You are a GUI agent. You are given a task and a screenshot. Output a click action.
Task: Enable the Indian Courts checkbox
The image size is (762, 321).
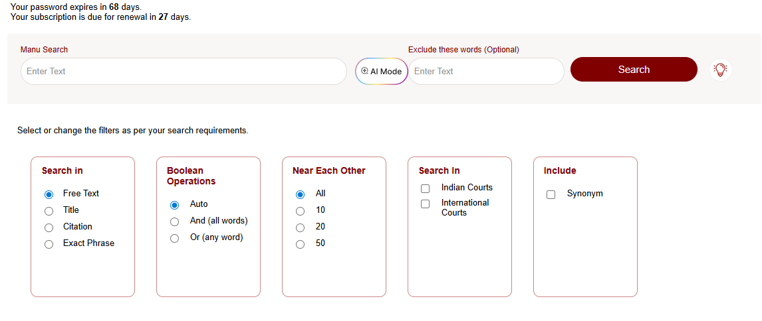(x=426, y=188)
